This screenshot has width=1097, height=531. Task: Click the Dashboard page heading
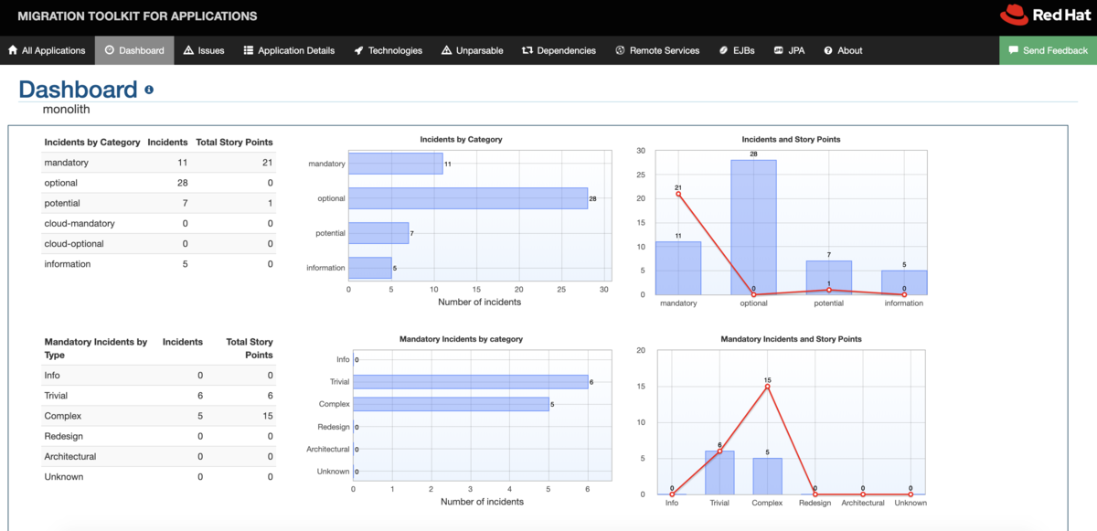78,90
